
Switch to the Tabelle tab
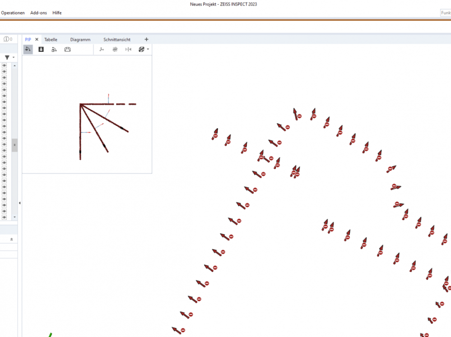(51, 40)
